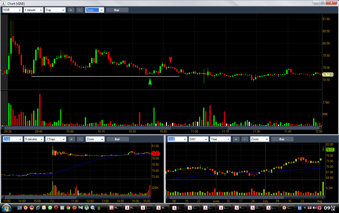Click the taskbar clock showing 09:52
This screenshot has width=339, height=213.
point(329,208)
